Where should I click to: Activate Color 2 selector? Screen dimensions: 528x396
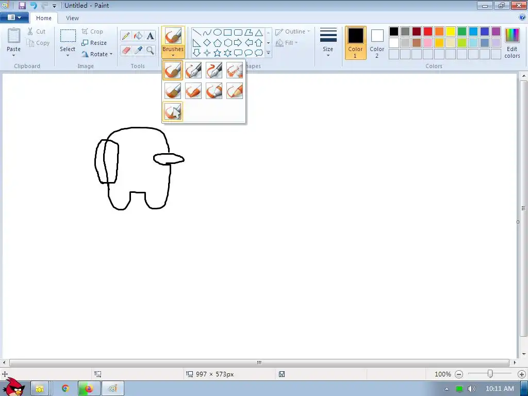coord(377,43)
